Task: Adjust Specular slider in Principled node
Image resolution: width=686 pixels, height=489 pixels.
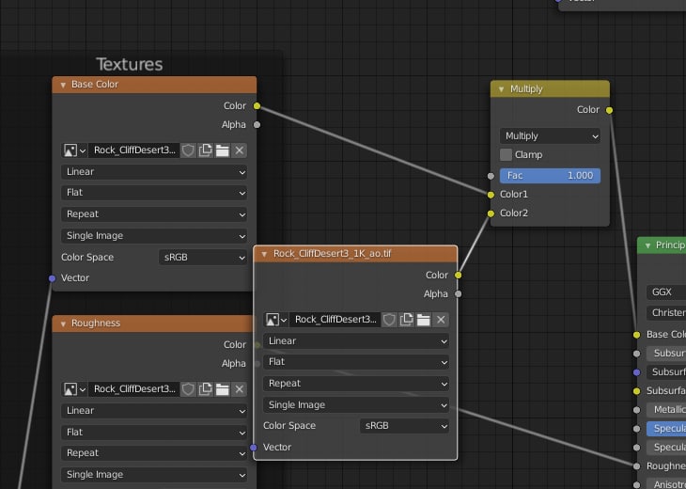Action: (666, 429)
